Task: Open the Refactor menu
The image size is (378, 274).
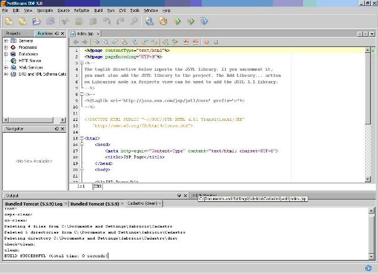Action: point(82,10)
